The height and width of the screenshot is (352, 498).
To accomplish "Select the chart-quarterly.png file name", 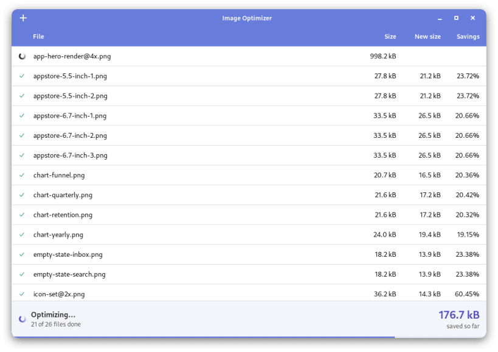I will pyautogui.click(x=63, y=195).
